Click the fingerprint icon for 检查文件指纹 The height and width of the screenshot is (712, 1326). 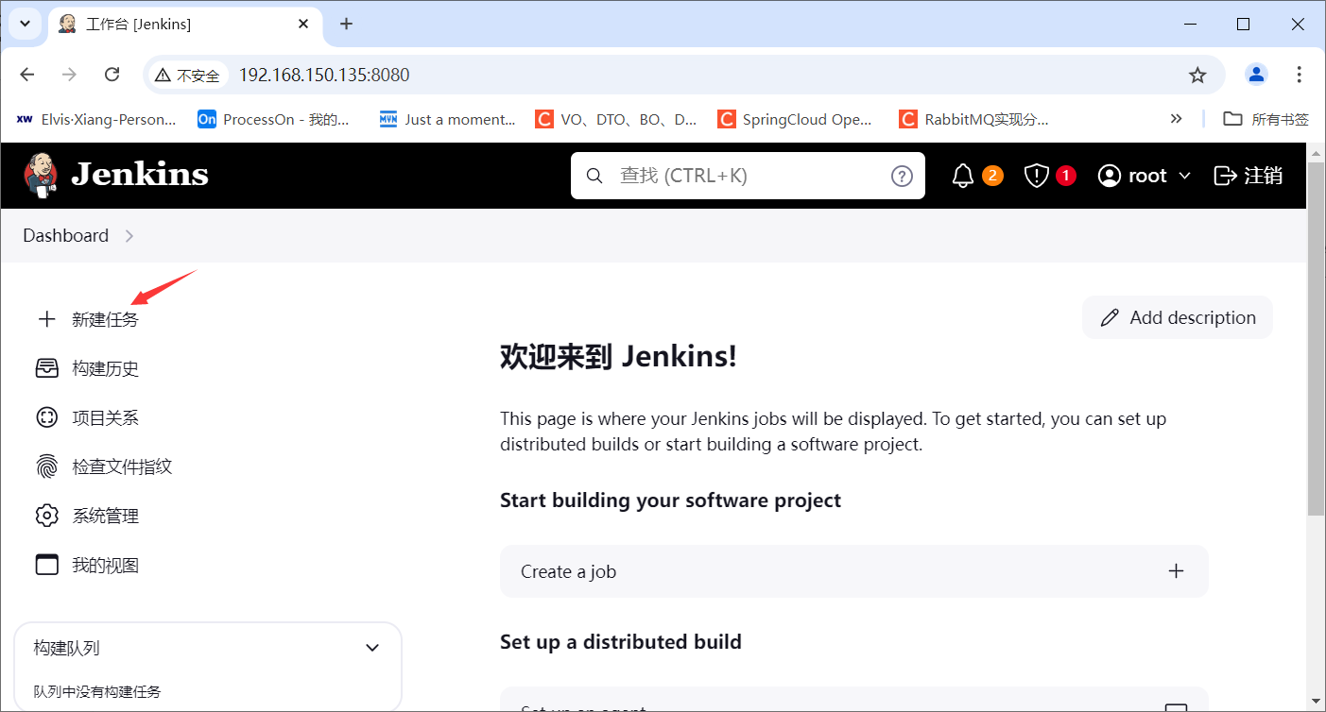coord(46,466)
